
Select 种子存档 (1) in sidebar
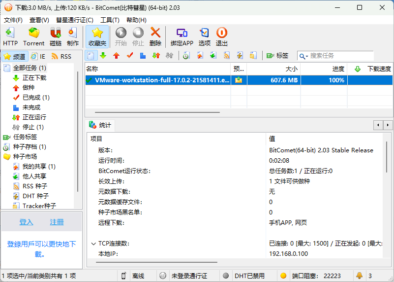tap(30, 147)
